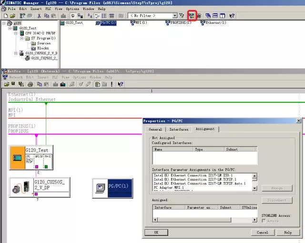Collapse the G120_Test tree node
Image resolution: width=305 pixels, height=243 pixels.
click(10, 28)
